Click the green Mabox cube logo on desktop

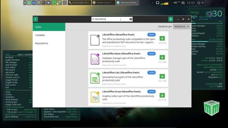point(212,108)
